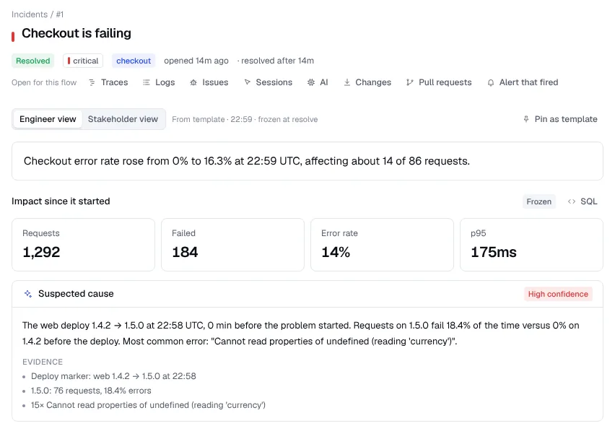Open Traces for this flow
This screenshot has height=426, width=615.
click(x=109, y=82)
